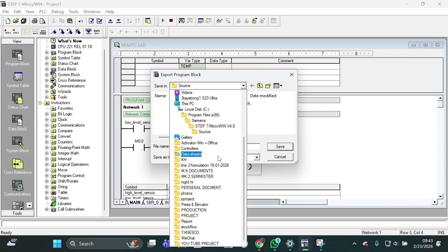Open Status Chart in the navigation bar
The height and width of the screenshot is (252, 448).
[17, 101]
